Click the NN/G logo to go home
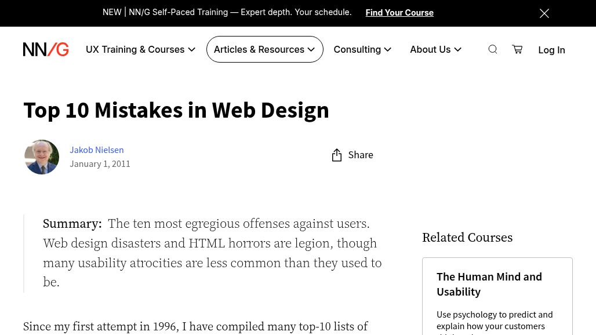 (x=46, y=49)
